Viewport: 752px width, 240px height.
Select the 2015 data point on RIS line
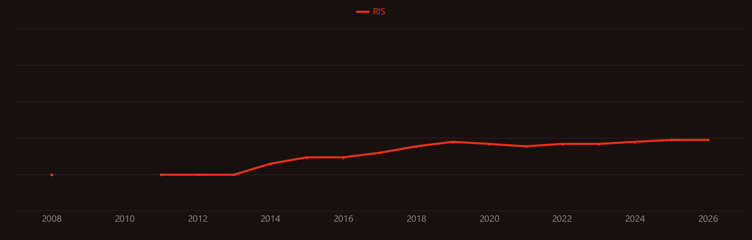307,157
